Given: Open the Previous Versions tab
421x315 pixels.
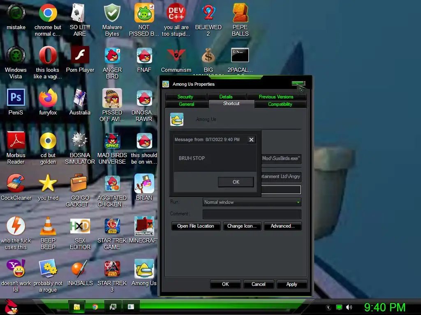Looking at the screenshot, I should (276, 97).
